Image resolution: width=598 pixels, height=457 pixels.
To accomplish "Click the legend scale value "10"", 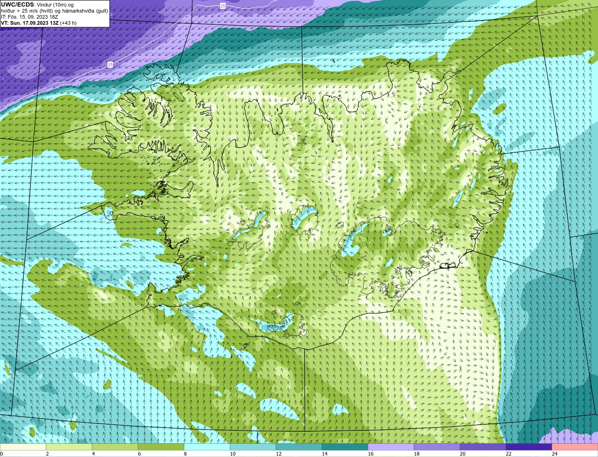I will [x=233, y=454].
